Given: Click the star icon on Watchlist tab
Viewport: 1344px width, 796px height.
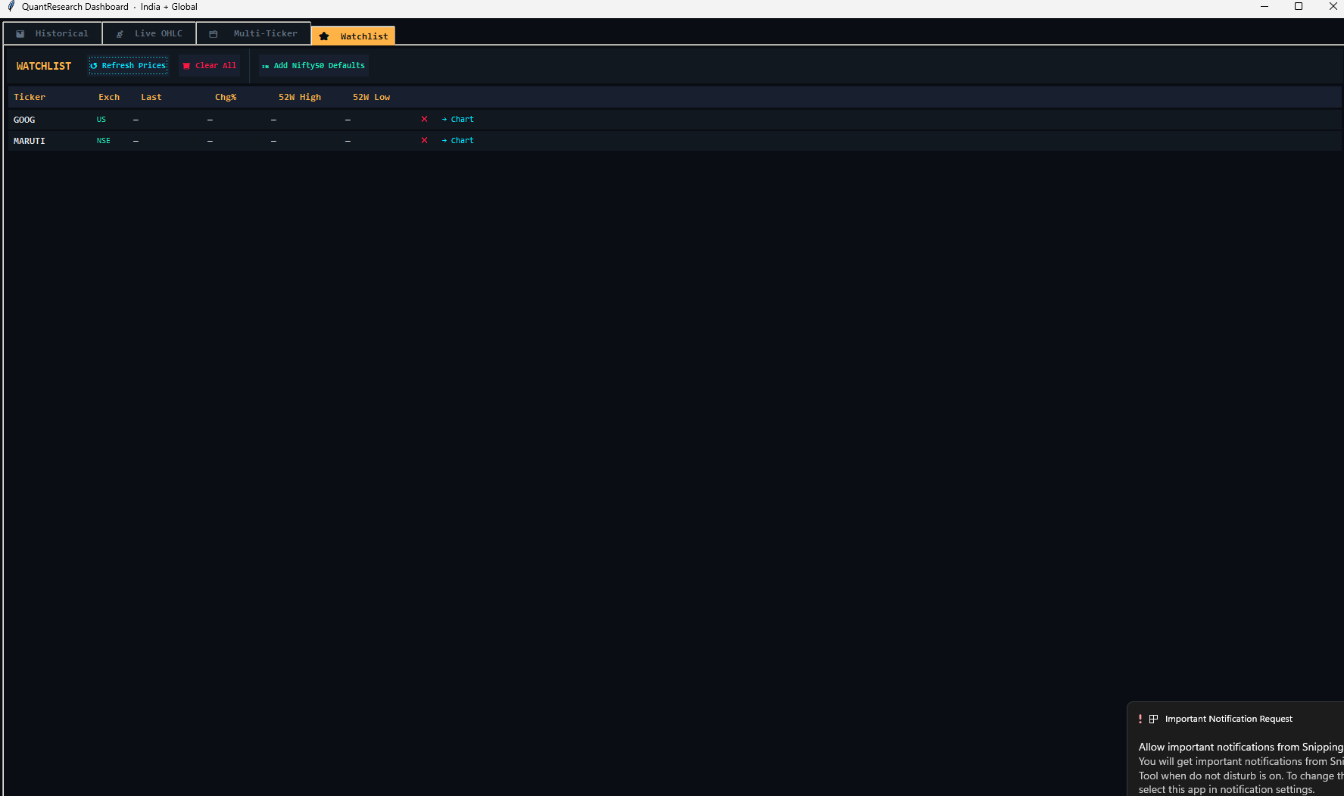Looking at the screenshot, I should [326, 36].
